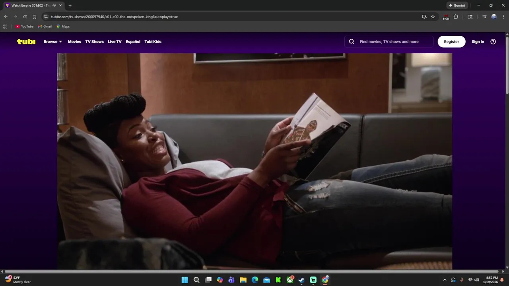Open the YouTube bookmark
The width and height of the screenshot is (509, 286).
[24, 27]
